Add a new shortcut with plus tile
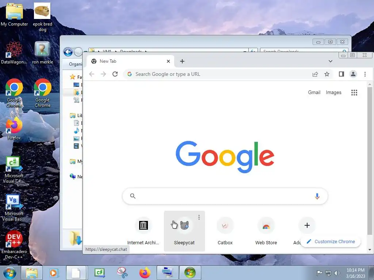This screenshot has width=374, height=280. click(307, 225)
